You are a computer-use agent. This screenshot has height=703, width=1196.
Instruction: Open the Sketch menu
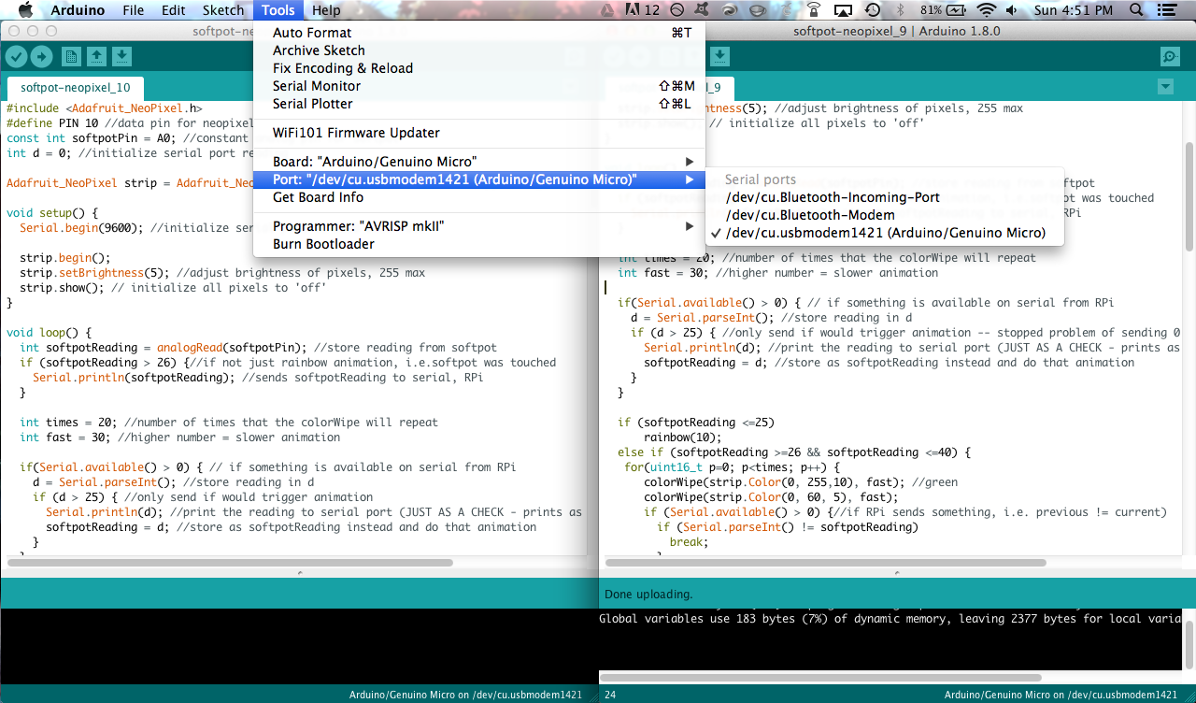click(x=223, y=10)
